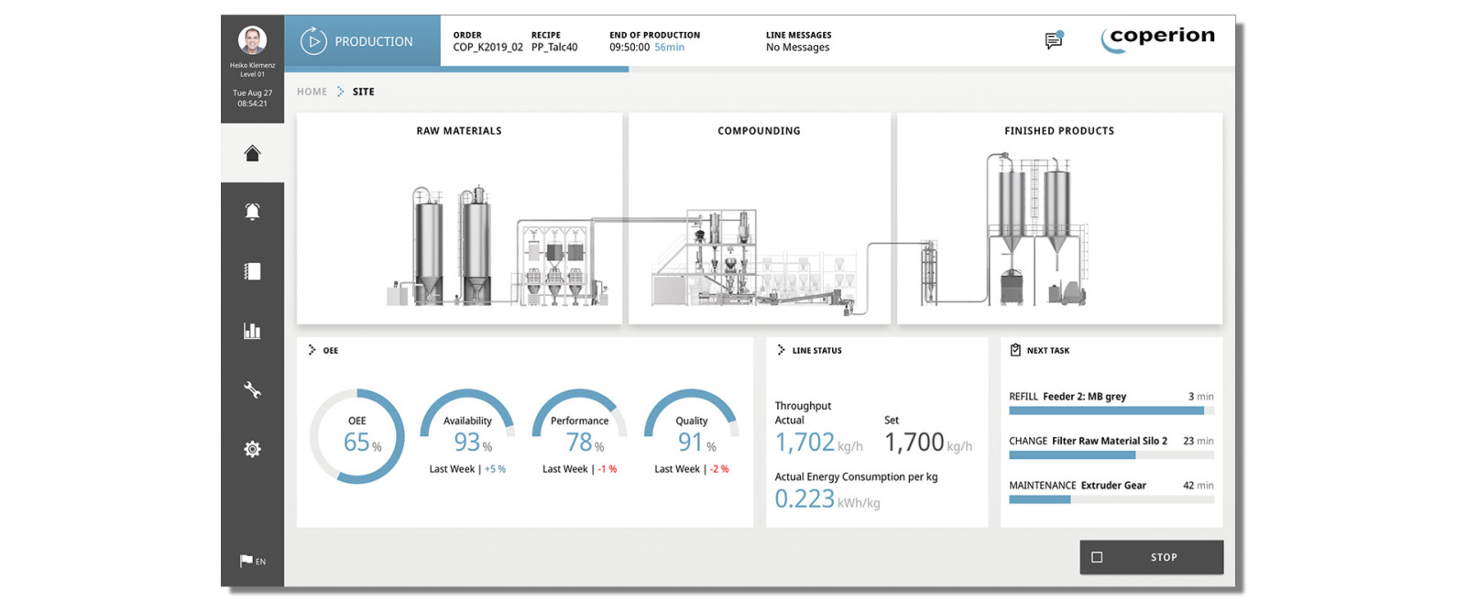1467x602 pixels.
Task: Open the Finished Products plant view
Action: tap(1059, 220)
